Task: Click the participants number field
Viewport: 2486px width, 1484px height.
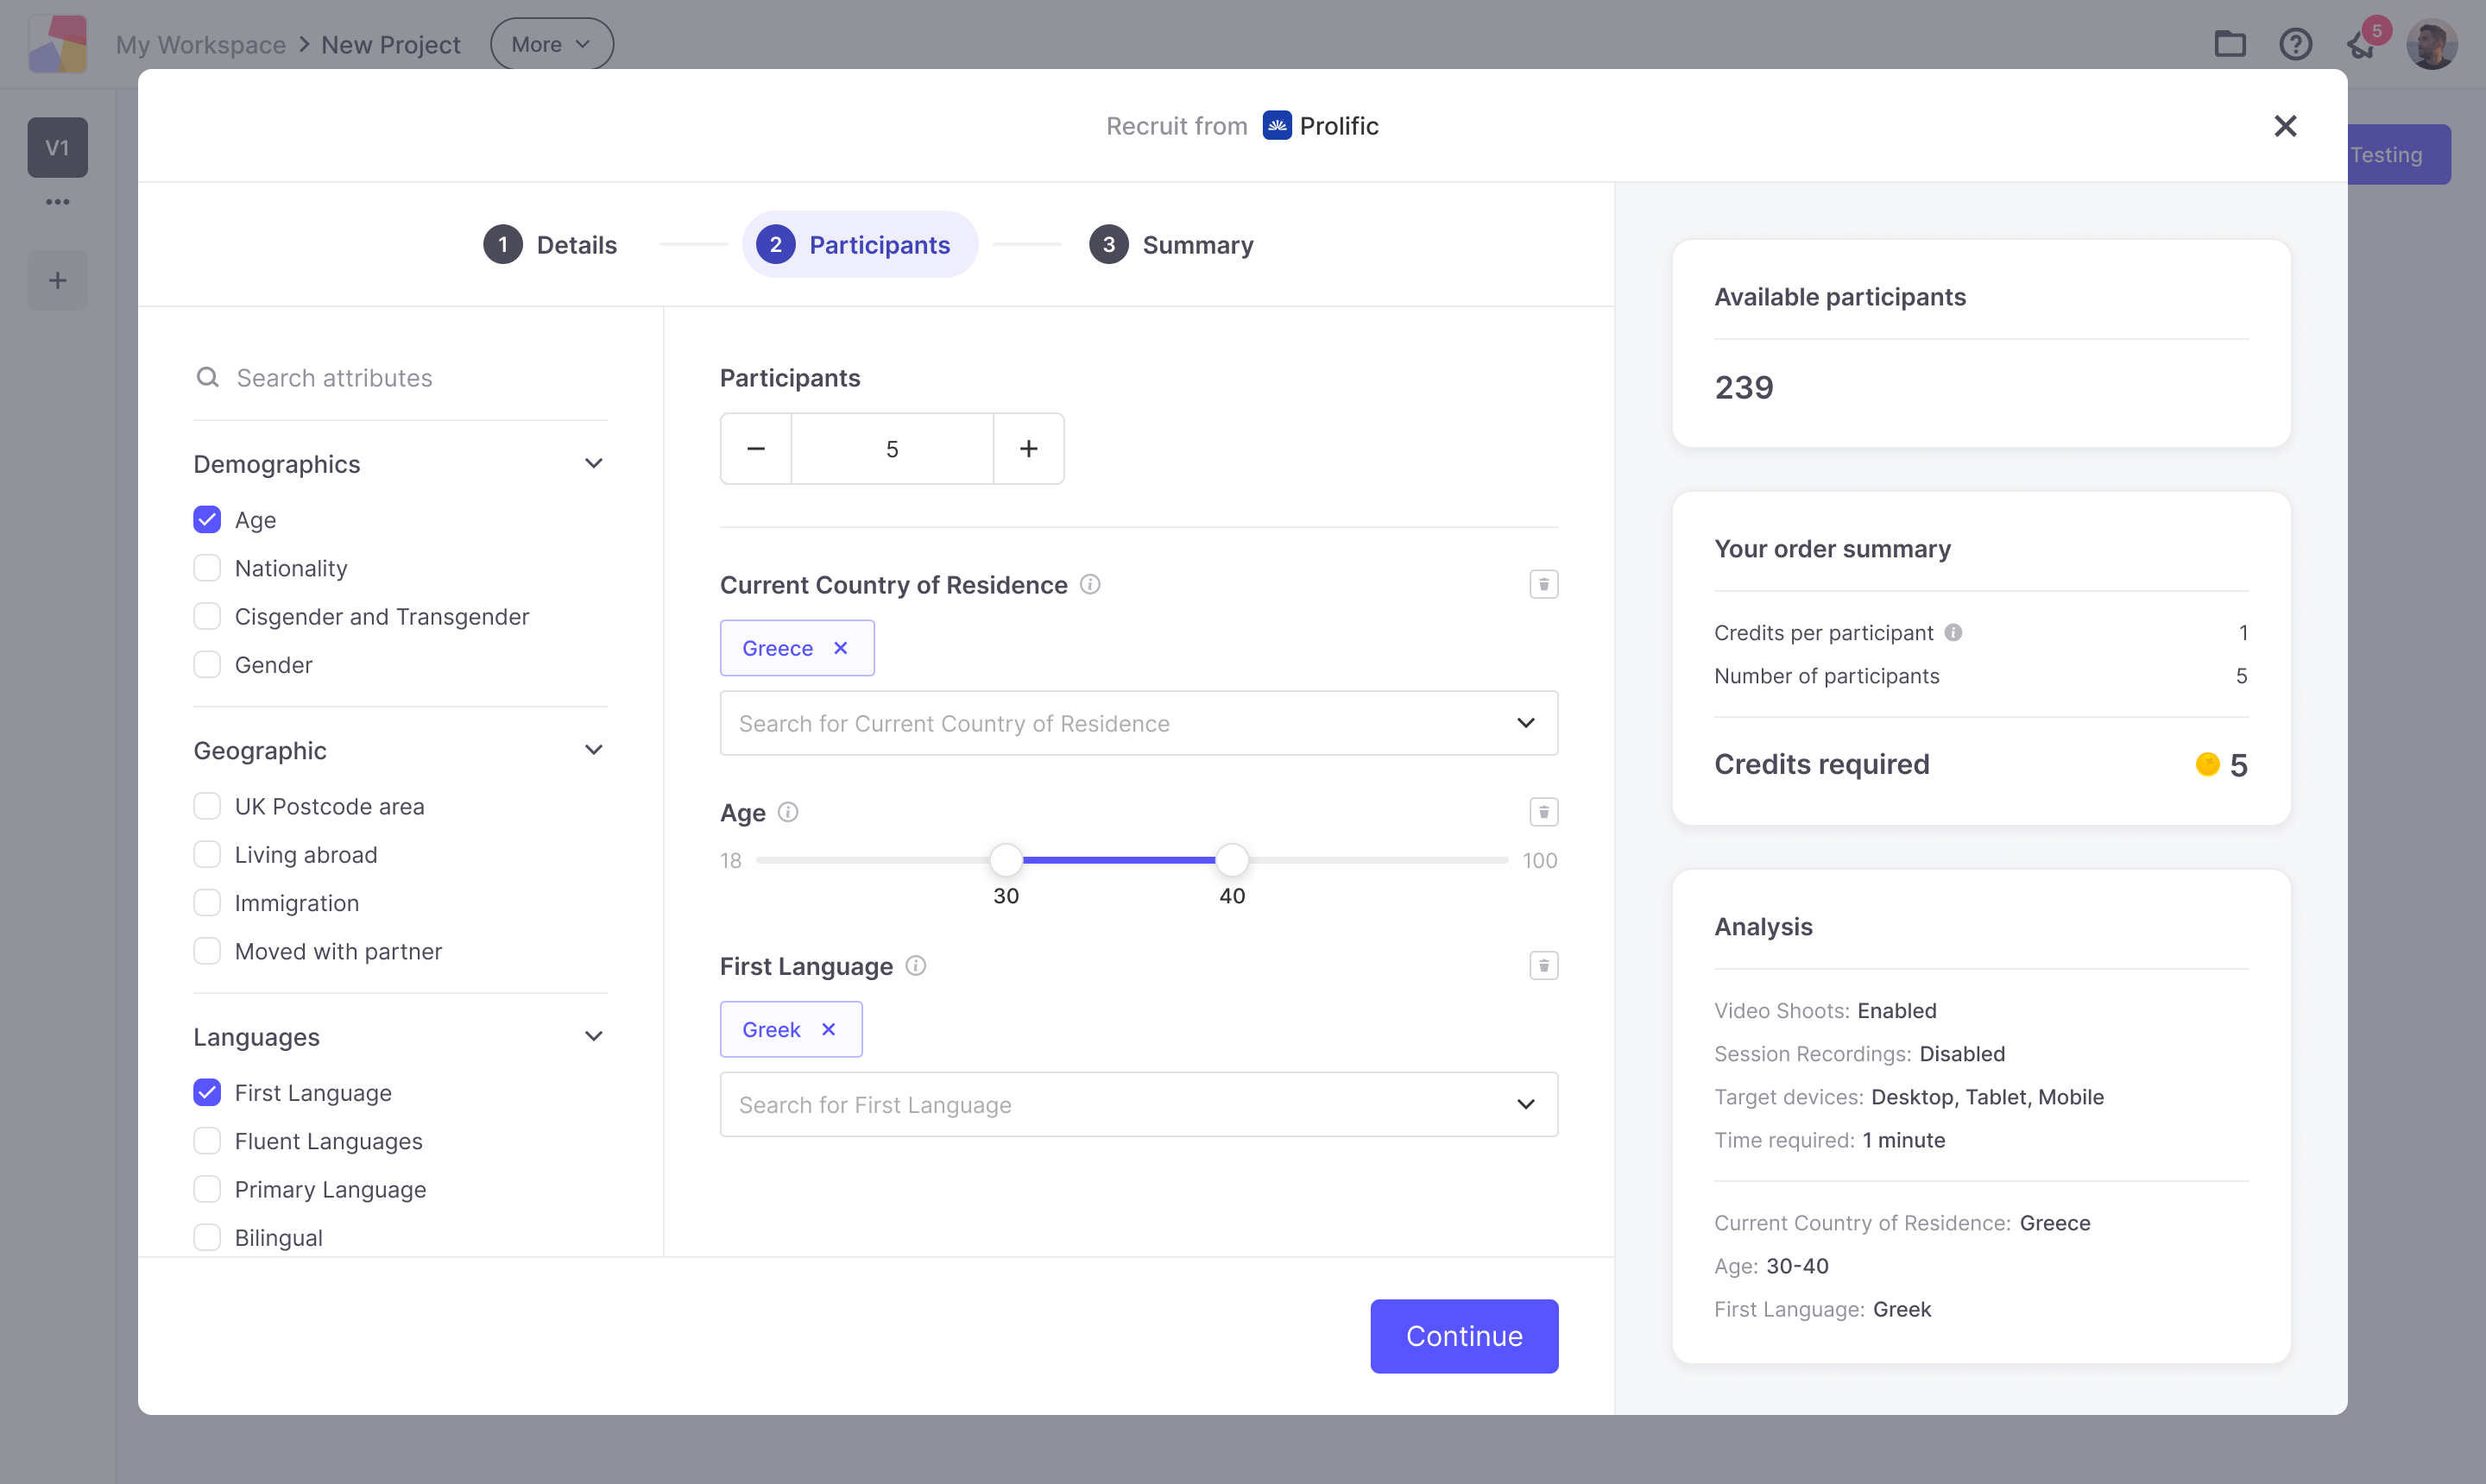Action: coord(892,449)
